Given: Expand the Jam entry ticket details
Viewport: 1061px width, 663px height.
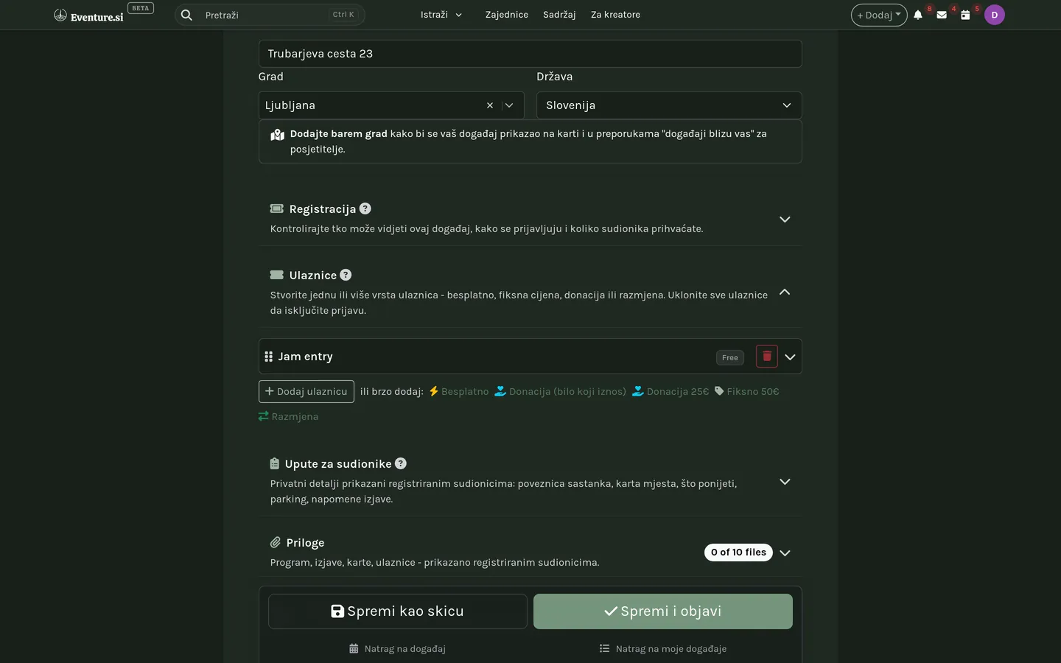Looking at the screenshot, I should point(790,357).
